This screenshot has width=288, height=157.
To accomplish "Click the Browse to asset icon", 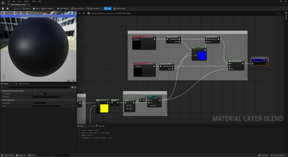I will (x=8, y=8).
